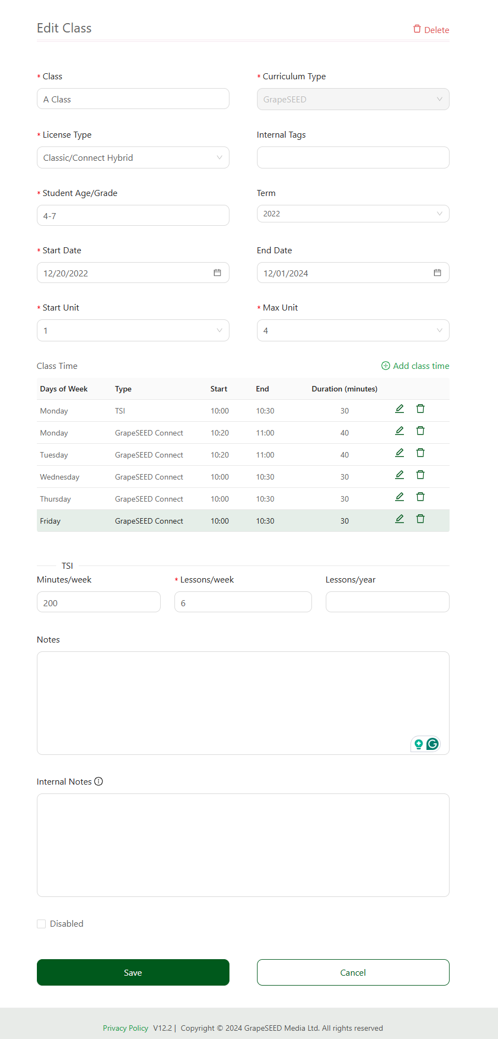
Task: Check the Disabled checkbox
Action: click(x=41, y=924)
